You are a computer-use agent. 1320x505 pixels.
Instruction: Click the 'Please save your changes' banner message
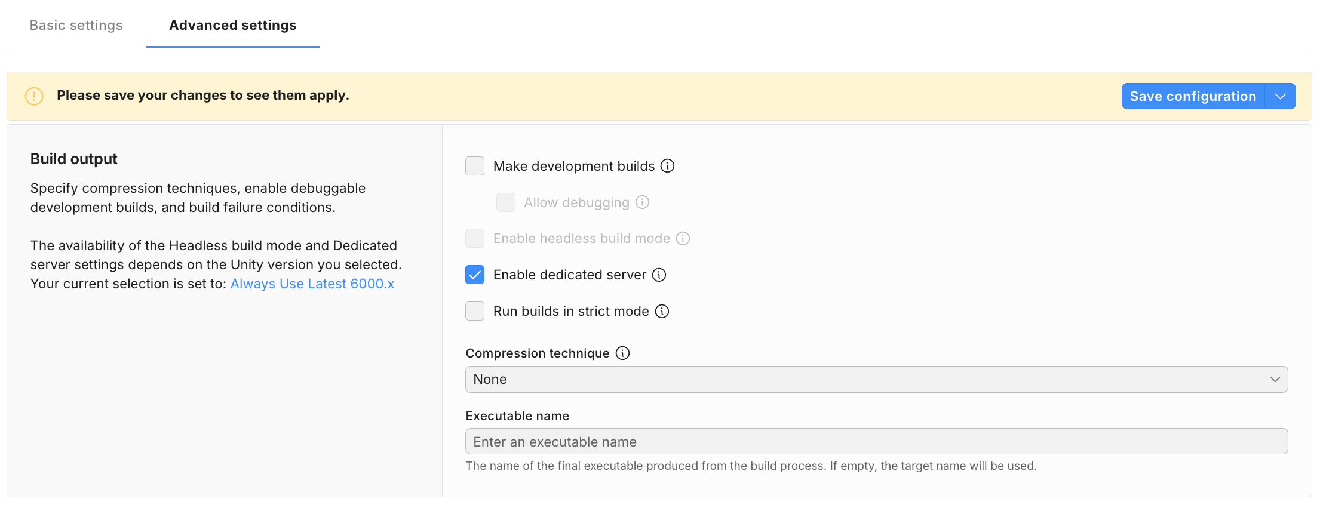(x=203, y=96)
